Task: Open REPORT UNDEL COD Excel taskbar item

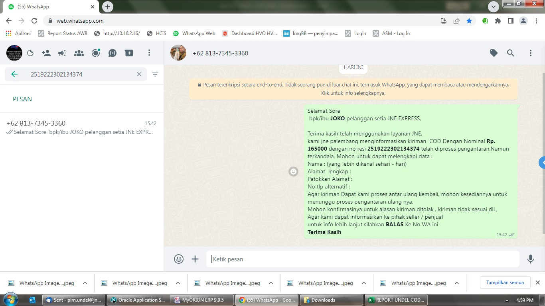Action: 396,300
